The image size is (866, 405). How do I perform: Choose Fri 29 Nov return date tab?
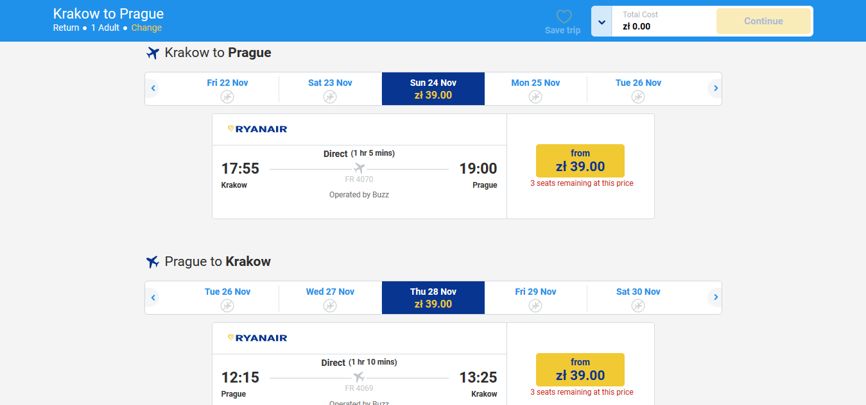[x=535, y=298]
